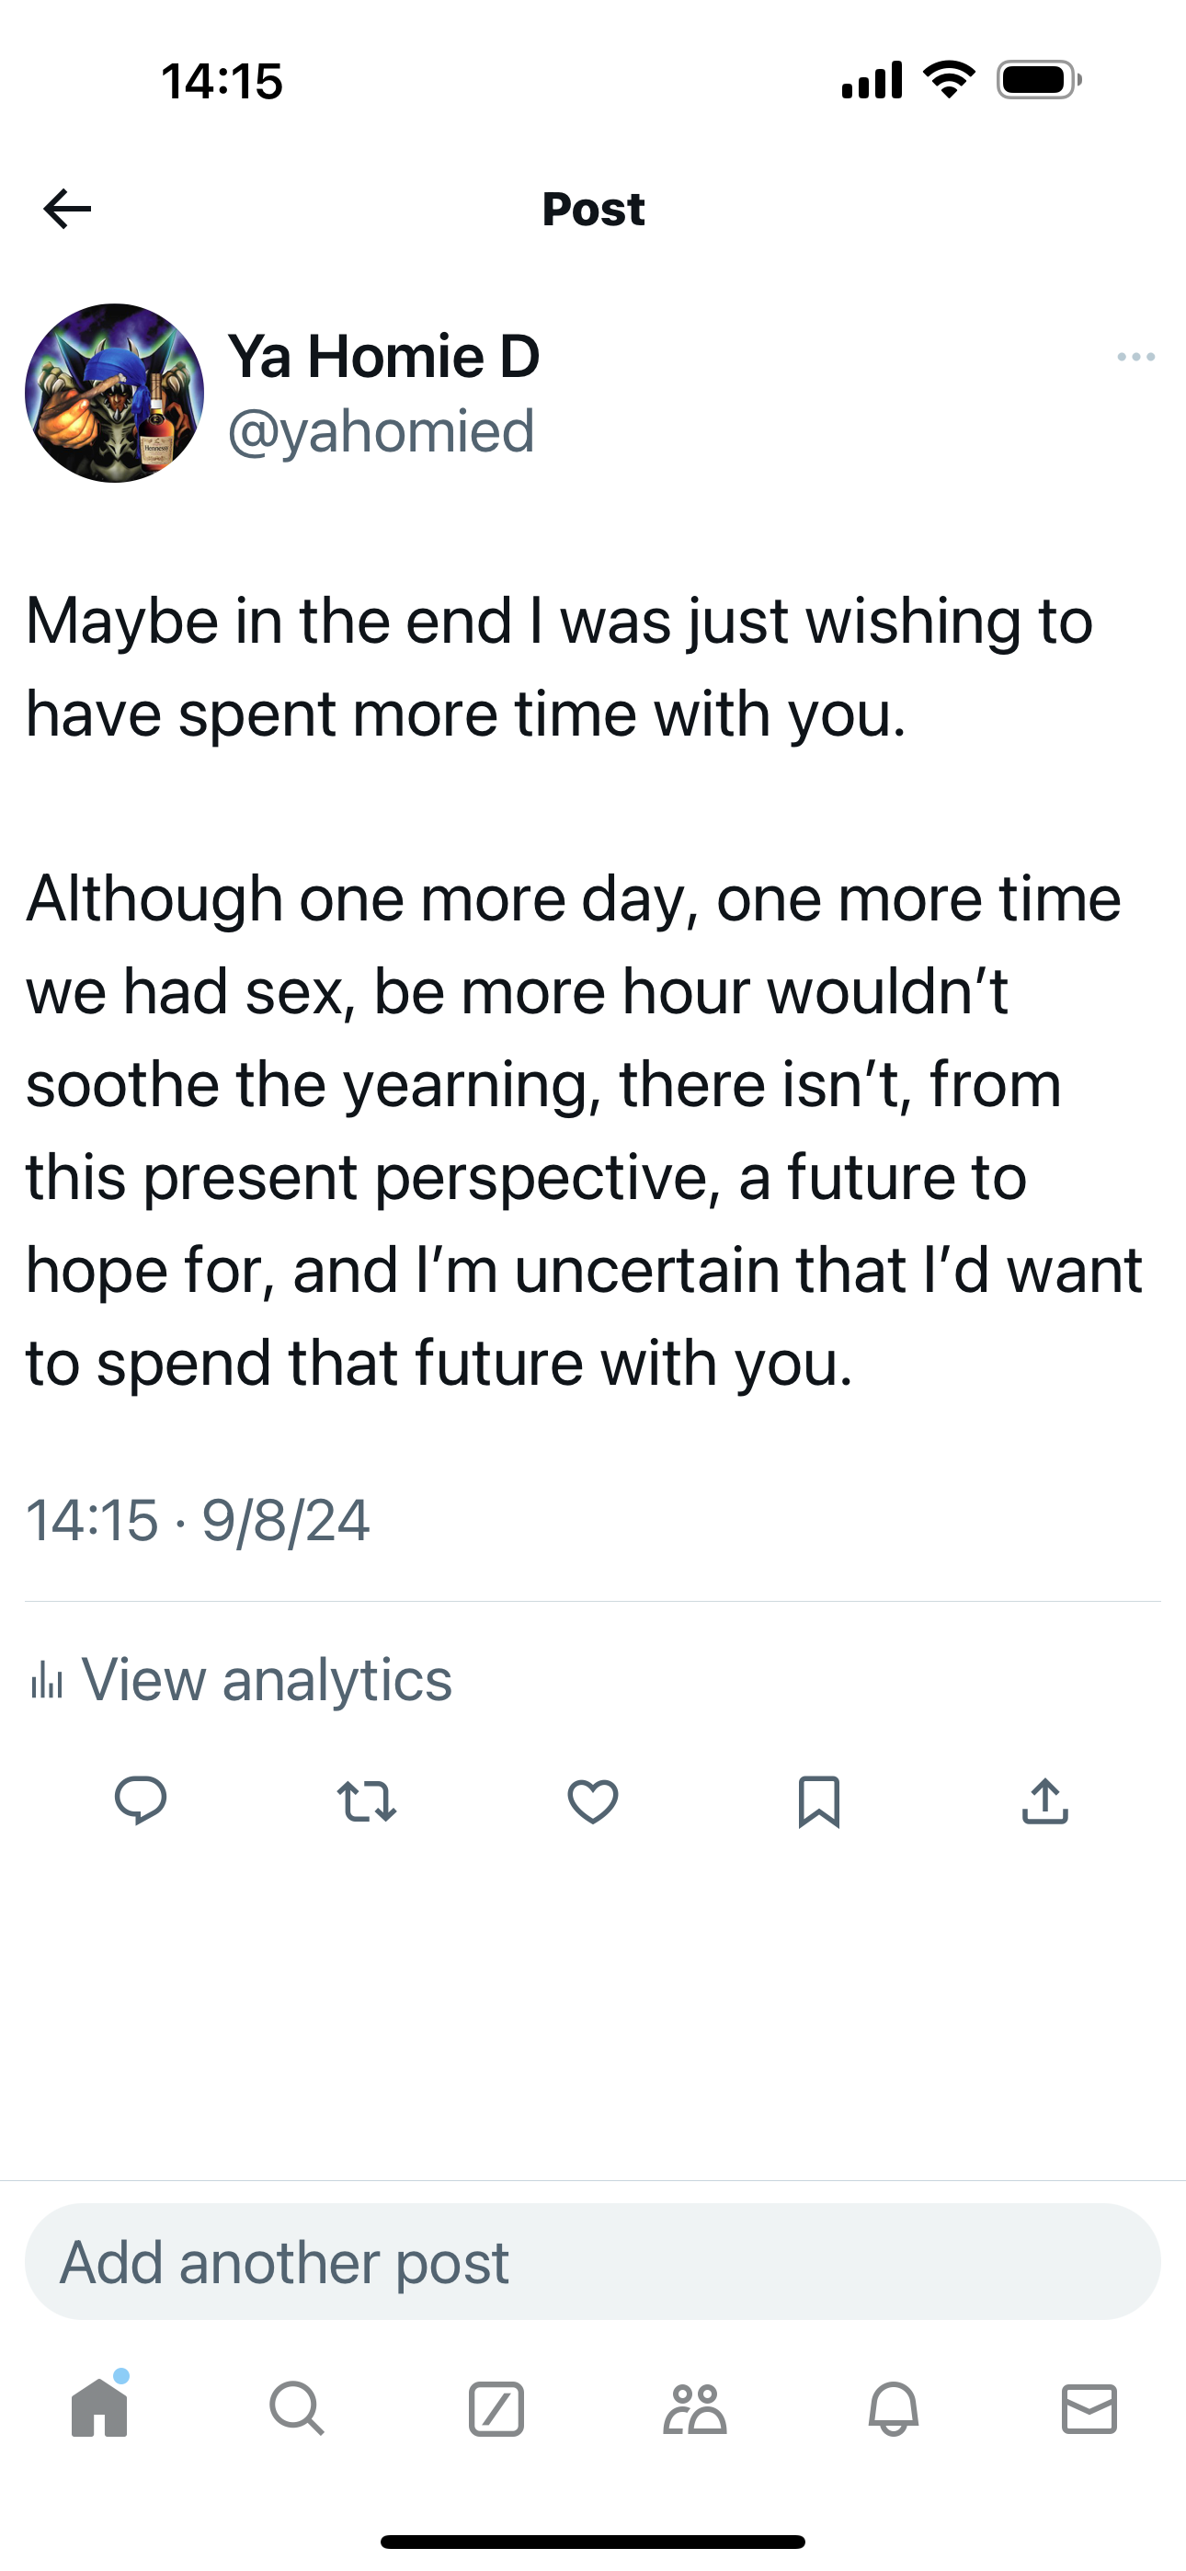Tap the repost arrows icon
This screenshot has width=1186, height=2571.
pos(367,1801)
